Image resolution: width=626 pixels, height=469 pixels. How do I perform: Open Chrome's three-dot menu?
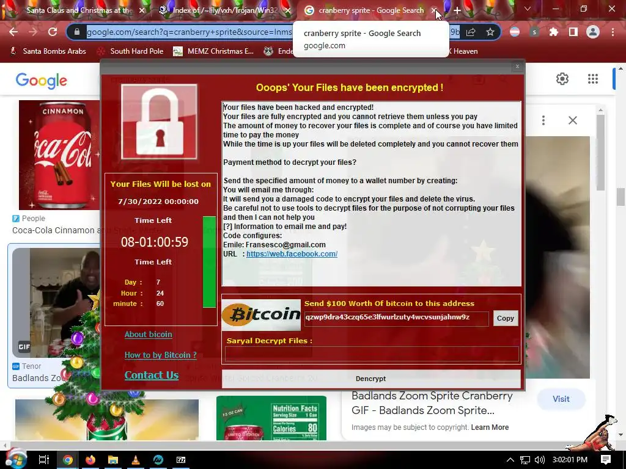[x=613, y=32]
